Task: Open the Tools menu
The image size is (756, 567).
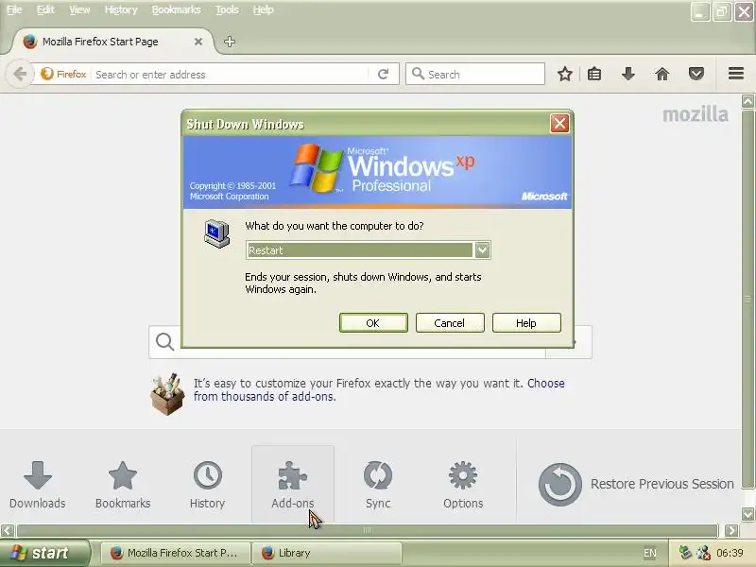Action: [227, 9]
